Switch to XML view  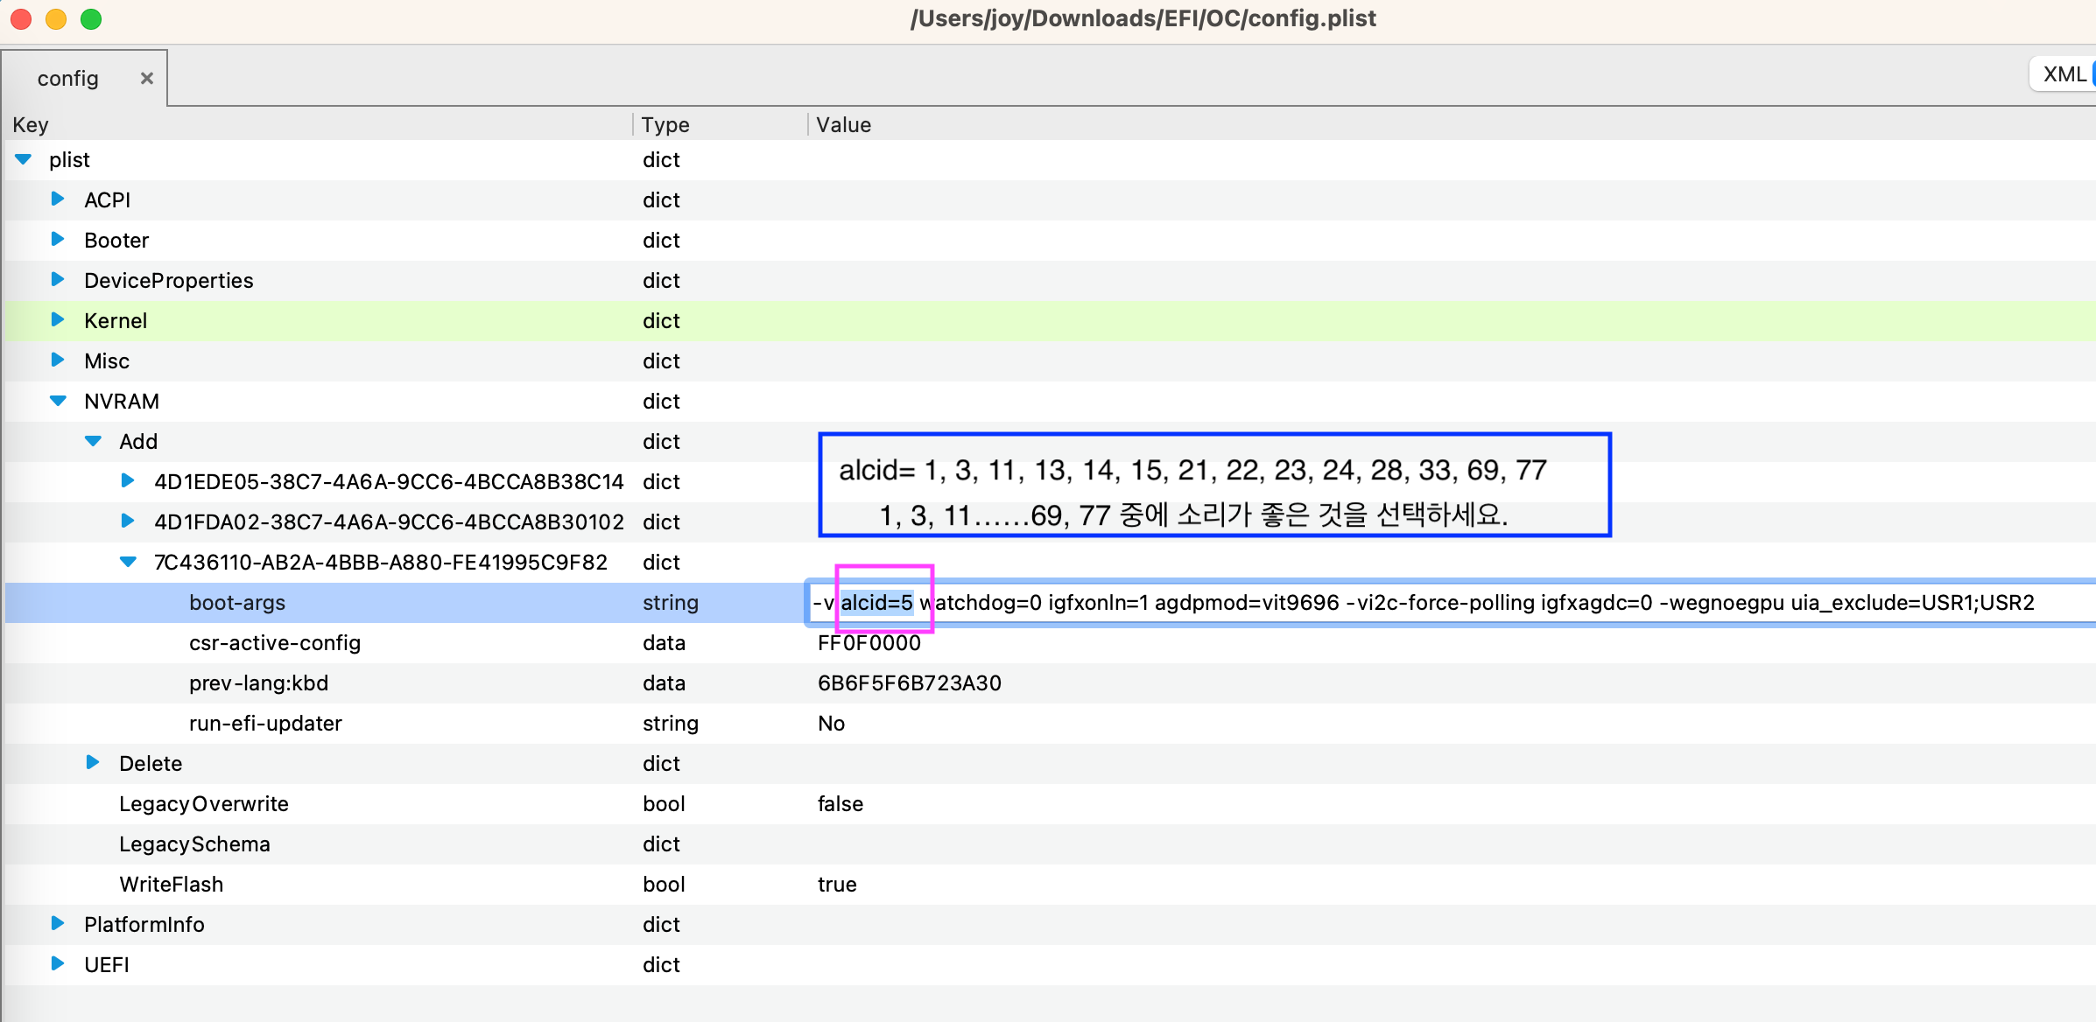pos(2064,74)
